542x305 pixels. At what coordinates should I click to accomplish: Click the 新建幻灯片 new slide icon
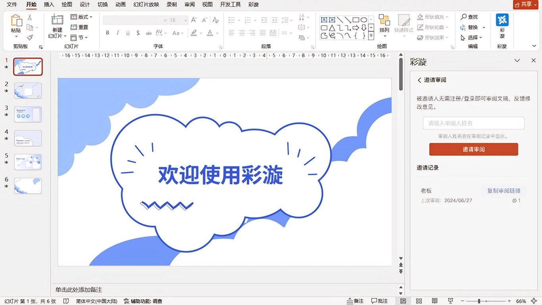(x=57, y=20)
